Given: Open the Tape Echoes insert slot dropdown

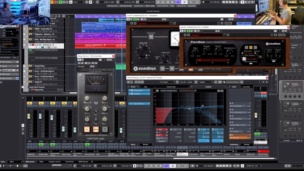Looking at the screenshot, I should tap(149, 104).
